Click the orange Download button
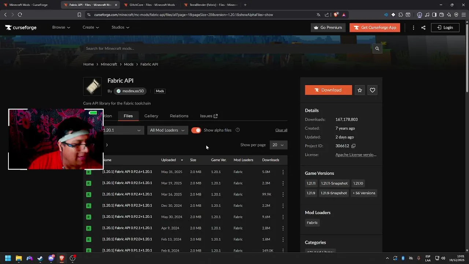Viewport: 469px width, 264px height. 328,90
